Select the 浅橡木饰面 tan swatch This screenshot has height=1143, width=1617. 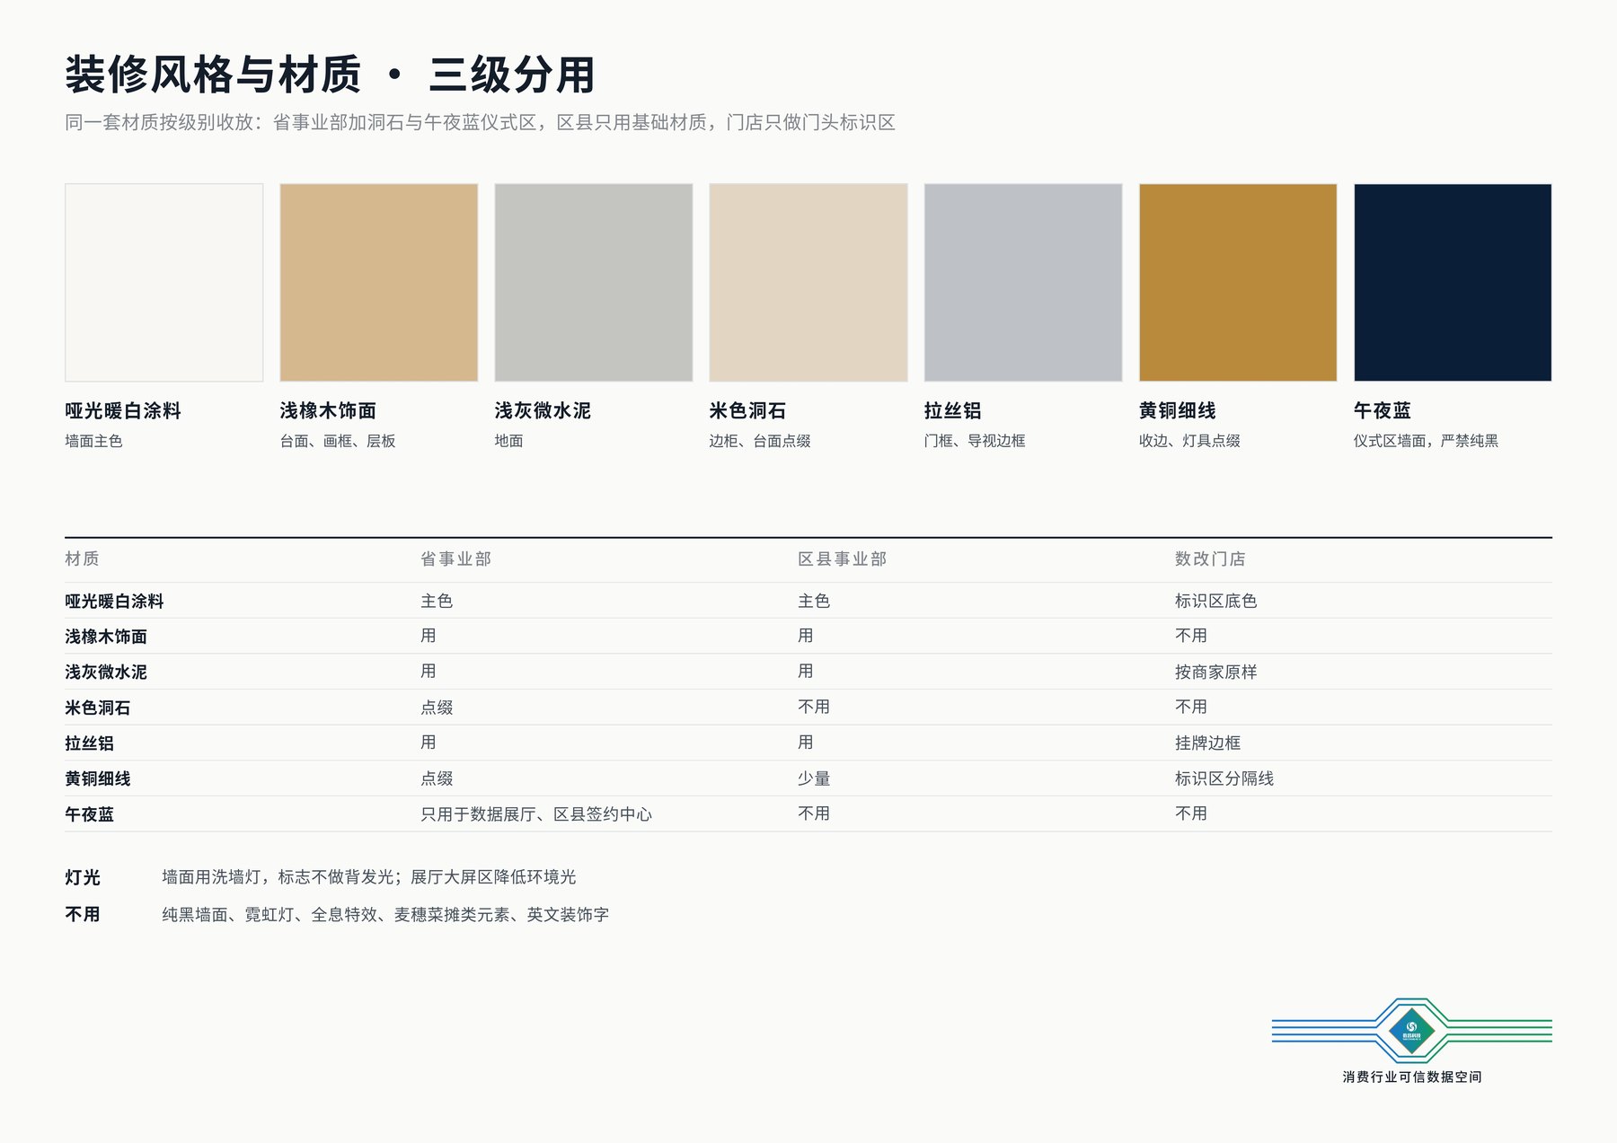click(x=378, y=283)
